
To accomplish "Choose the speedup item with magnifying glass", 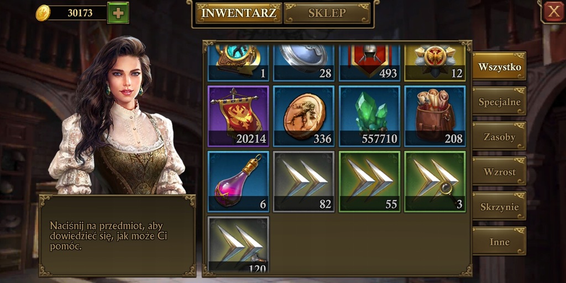I will coord(435,181).
